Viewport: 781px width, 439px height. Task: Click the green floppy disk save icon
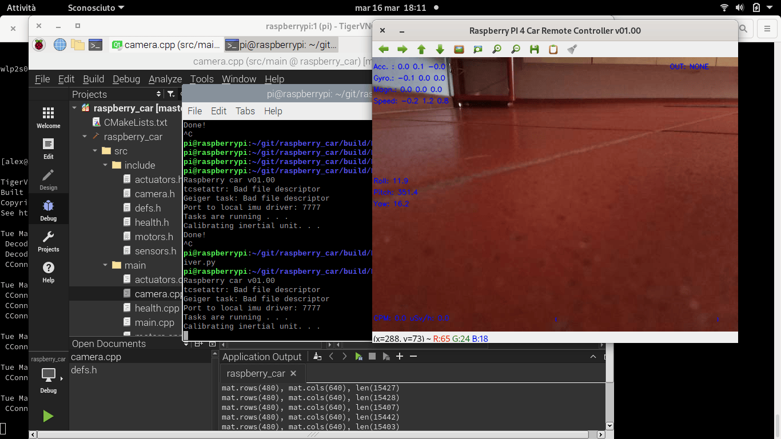pyautogui.click(x=535, y=50)
